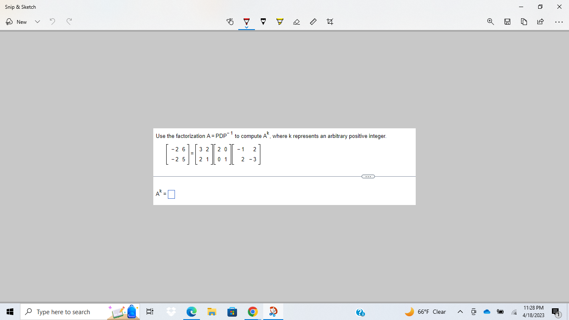Open the See more menu

pos(559,22)
